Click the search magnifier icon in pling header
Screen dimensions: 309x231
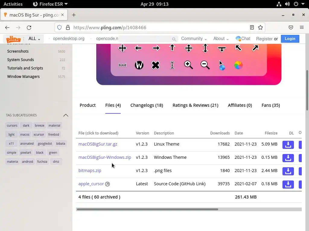(x=174, y=39)
